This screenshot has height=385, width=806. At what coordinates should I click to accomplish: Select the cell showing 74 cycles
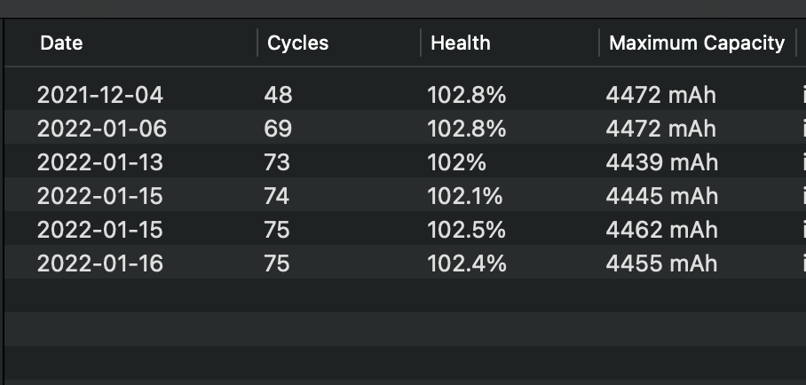277,196
